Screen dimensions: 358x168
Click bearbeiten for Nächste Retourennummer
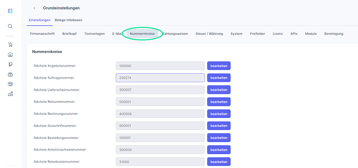[219, 102]
